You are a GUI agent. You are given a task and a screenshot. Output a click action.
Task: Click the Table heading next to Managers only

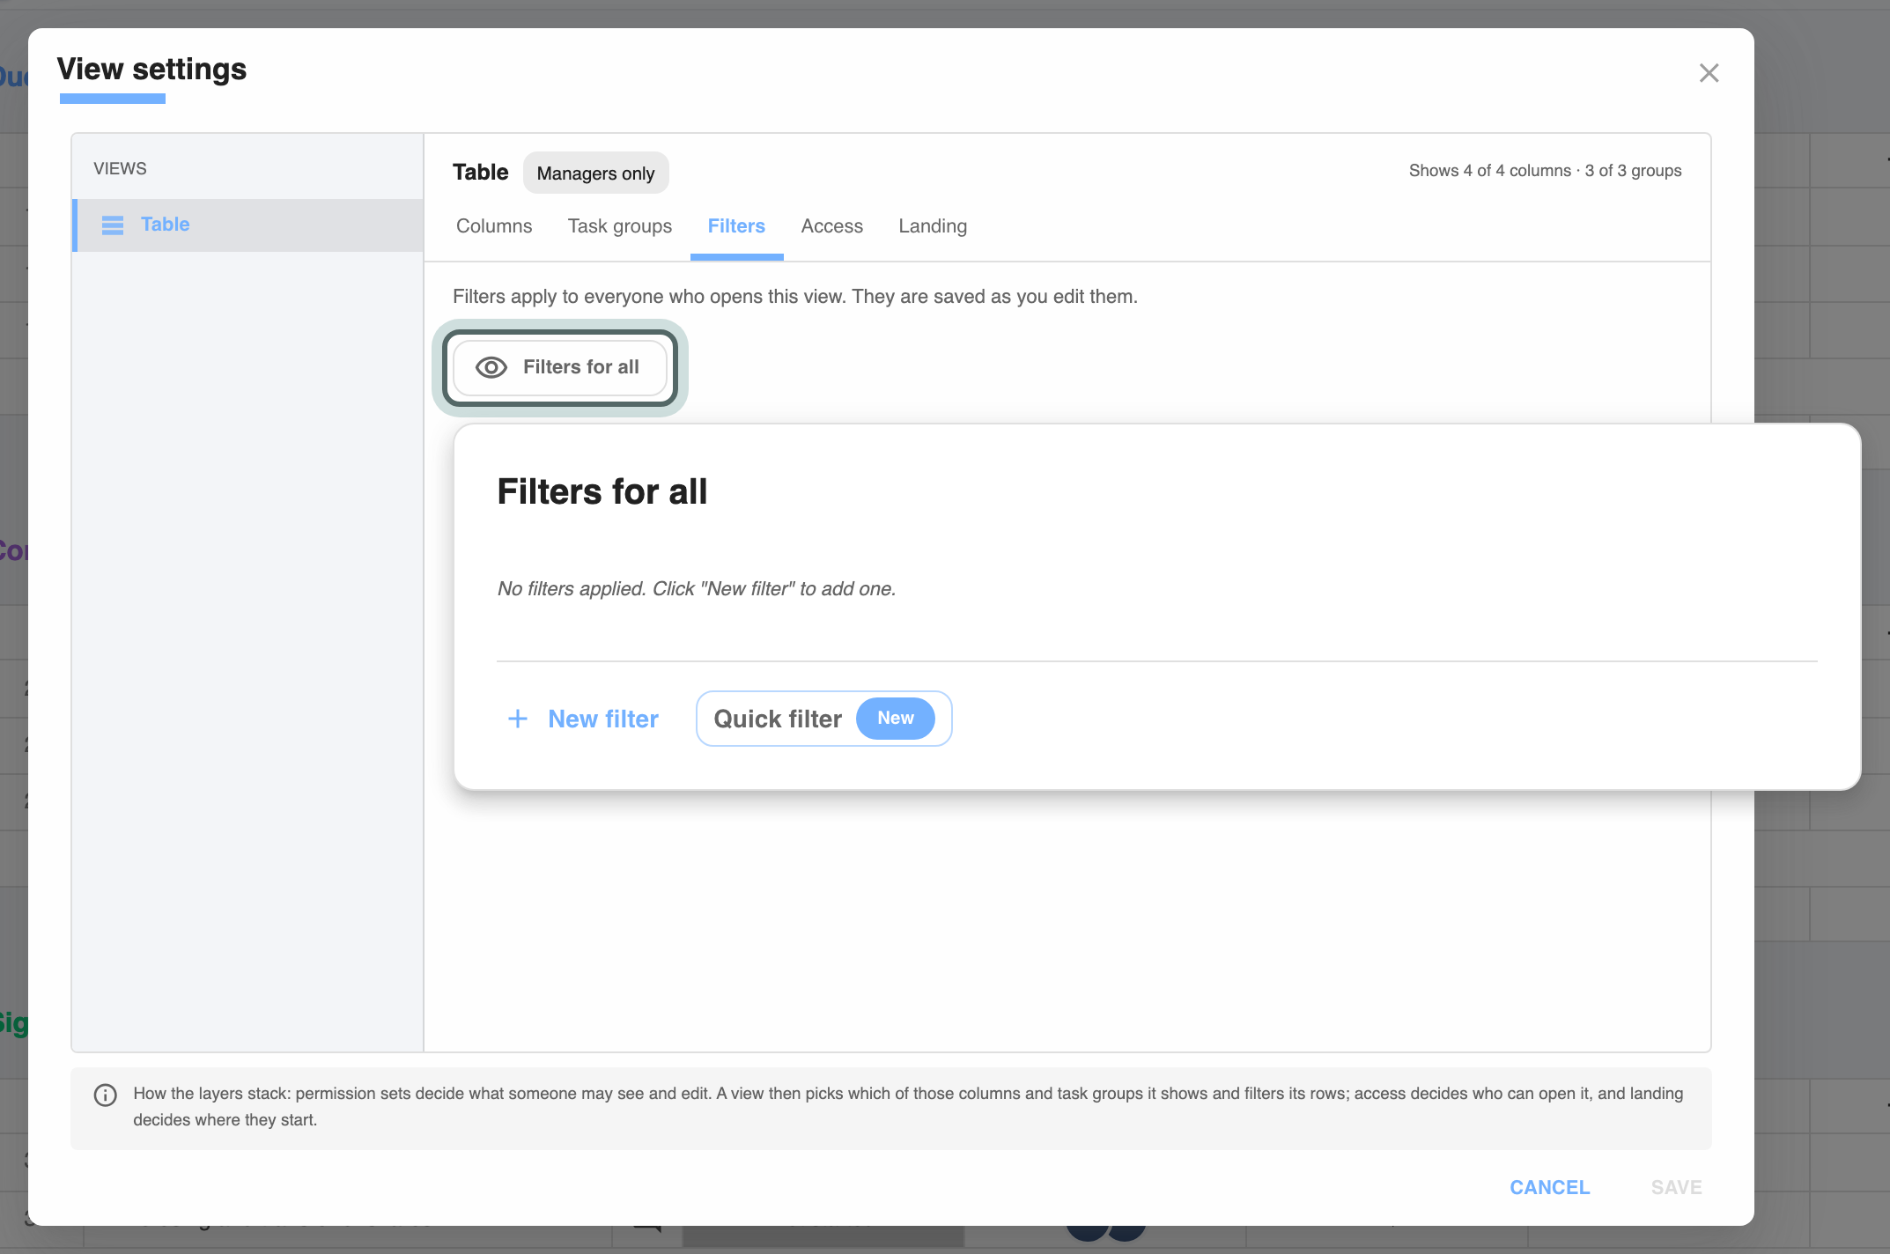click(481, 172)
